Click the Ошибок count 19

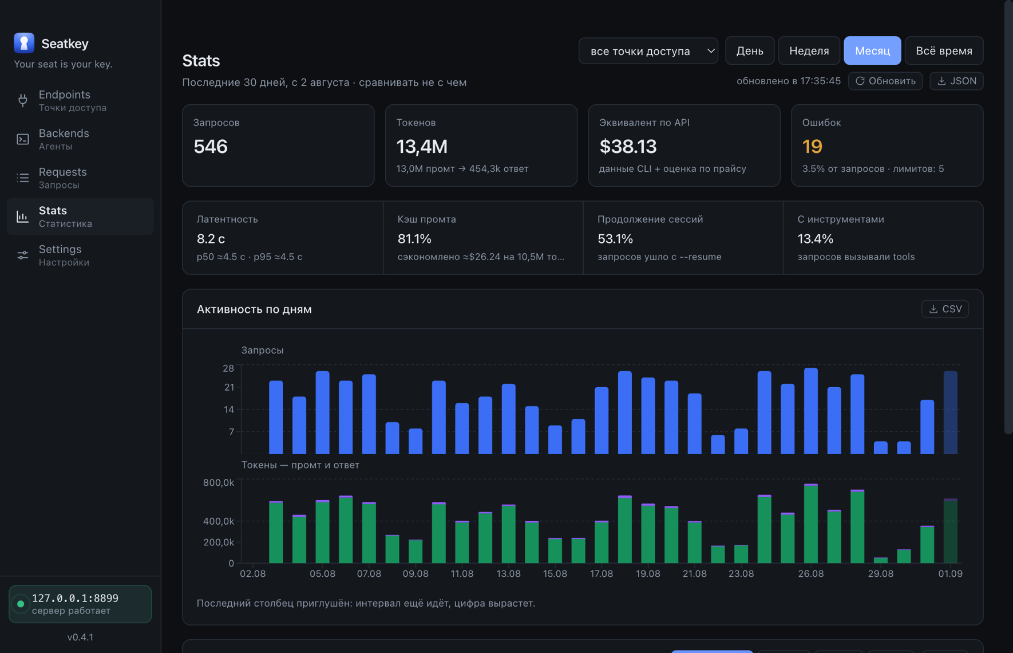pos(812,147)
